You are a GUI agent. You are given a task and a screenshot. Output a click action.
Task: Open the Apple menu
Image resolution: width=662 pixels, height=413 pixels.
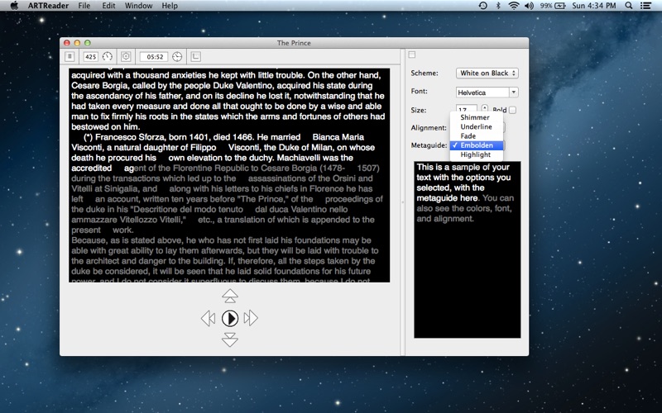tap(14, 6)
